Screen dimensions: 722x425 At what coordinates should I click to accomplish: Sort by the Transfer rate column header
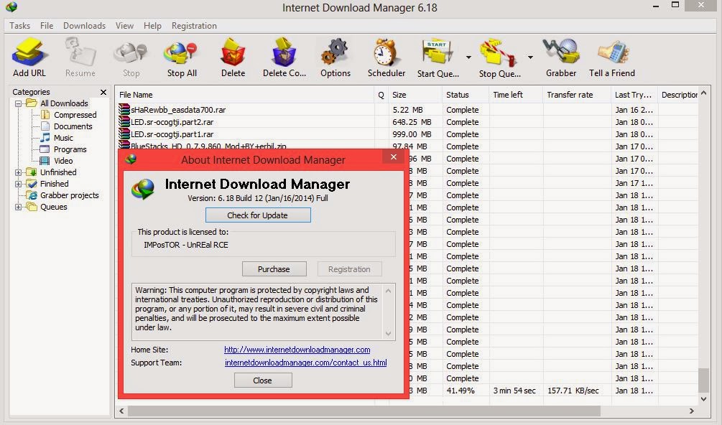click(x=577, y=95)
